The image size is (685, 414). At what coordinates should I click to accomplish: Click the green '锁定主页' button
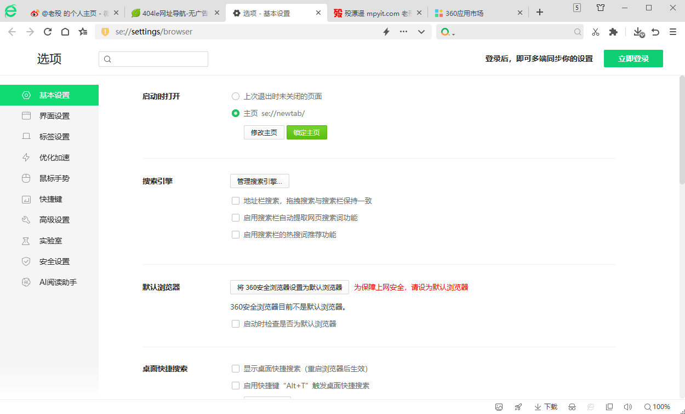(x=307, y=132)
